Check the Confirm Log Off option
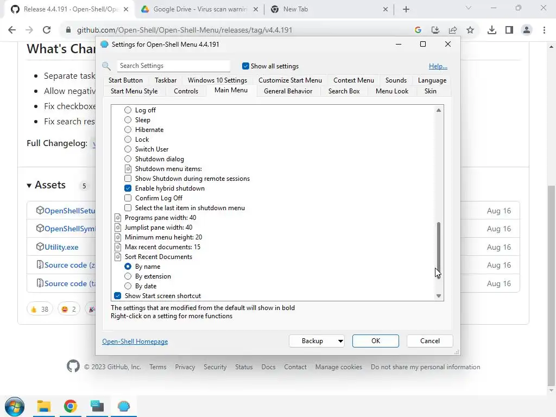The width and height of the screenshot is (556, 417). [128, 198]
